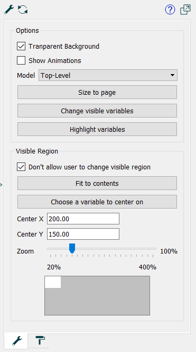
Task: Switch to the wrench settings tab at bottom
Action: click(17, 341)
